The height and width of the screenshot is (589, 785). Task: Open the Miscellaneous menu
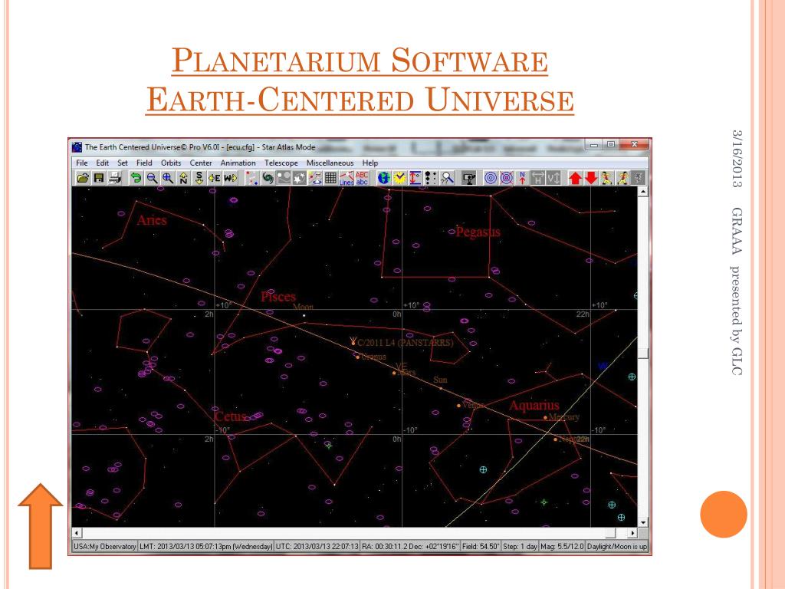pos(330,163)
